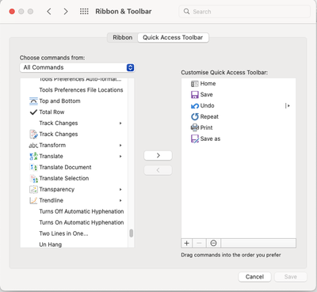Select the Total Row label

tap(52, 112)
